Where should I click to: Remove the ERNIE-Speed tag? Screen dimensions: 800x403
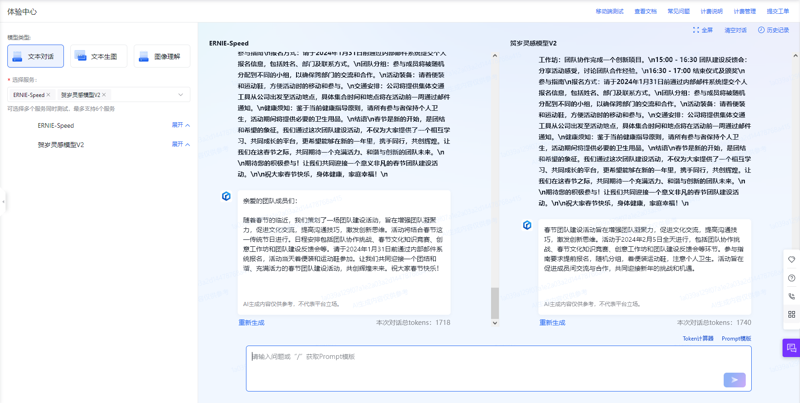click(x=48, y=95)
